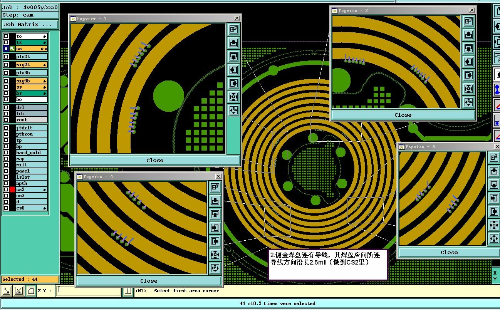Click the angle coordinate mode icon
Viewport: 500px width, 310px height.
pos(18,291)
